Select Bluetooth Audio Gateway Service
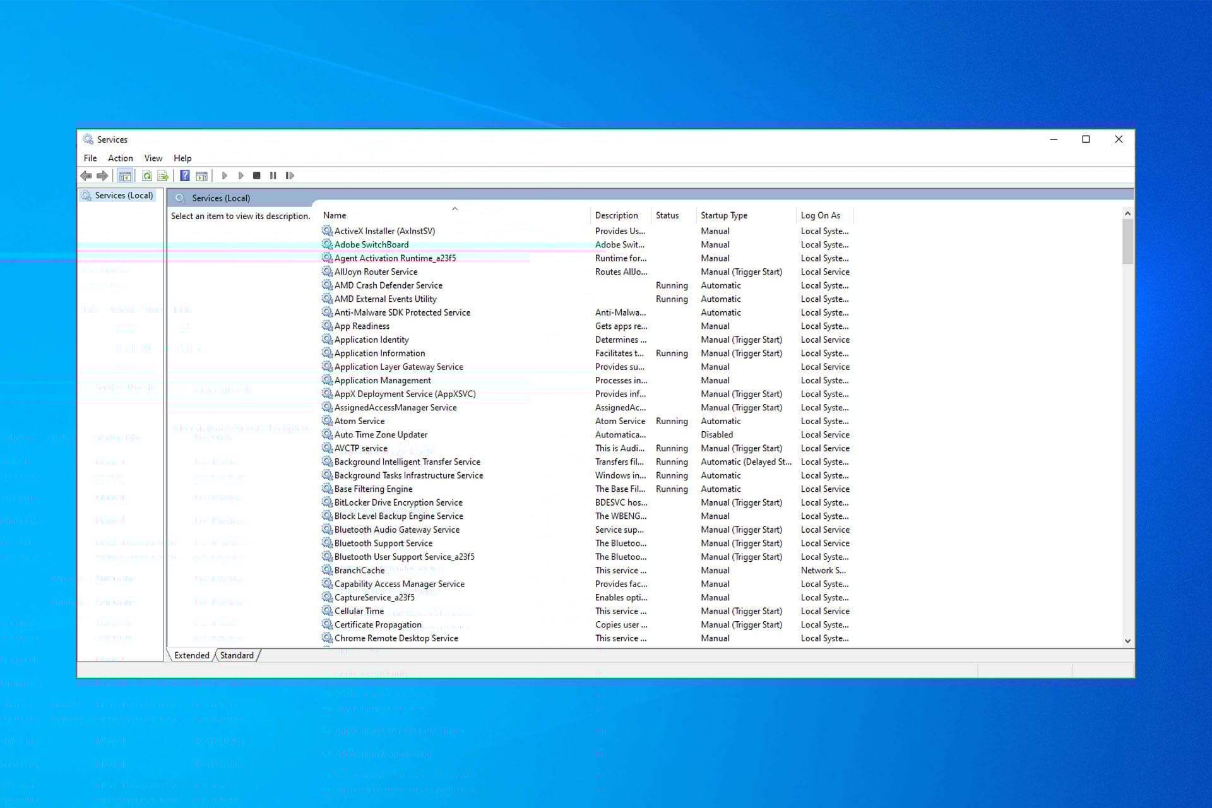This screenshot has width=1212, height=808. 396,529
